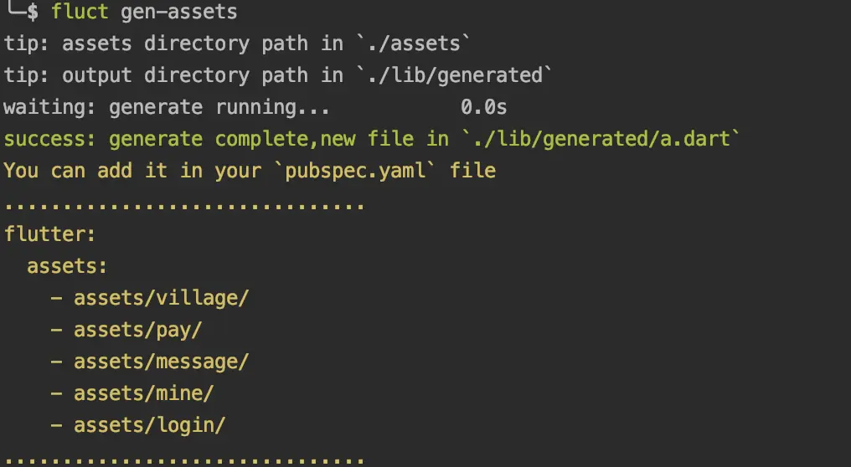Image resolution: width=851 pixels, height=467 pixels.
Task: Click the upper dotted separator line
Action: pyautogui.click(x=184, y=207)
